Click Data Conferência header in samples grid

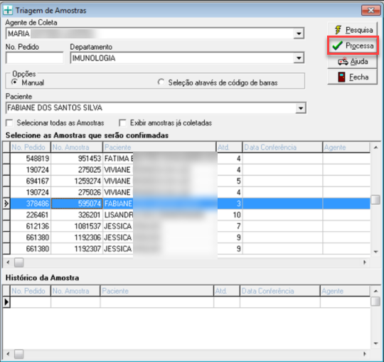coord(282,147)
